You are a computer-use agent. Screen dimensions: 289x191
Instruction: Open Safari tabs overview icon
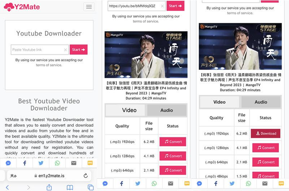coord(91,188)
